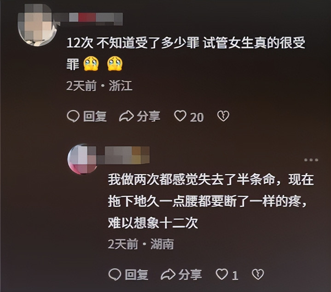The image size is (331, 292).
Task: Click the like count 20
Action: [x=197, y=117]
